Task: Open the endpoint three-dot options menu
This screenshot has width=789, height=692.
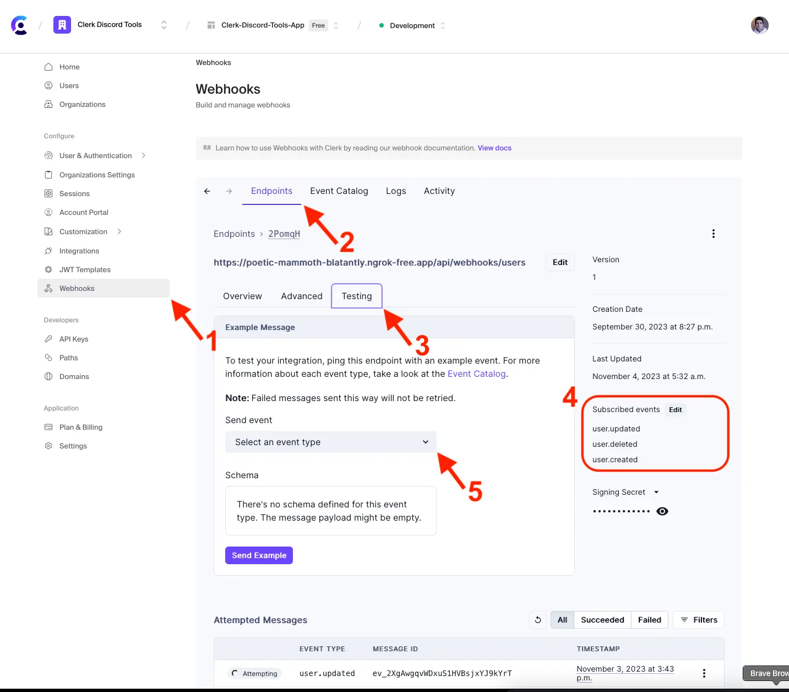Action: (x=714, y=234)
